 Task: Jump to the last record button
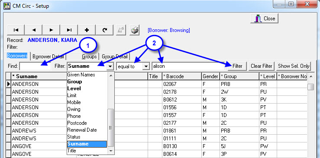click(x=69, y=30)
